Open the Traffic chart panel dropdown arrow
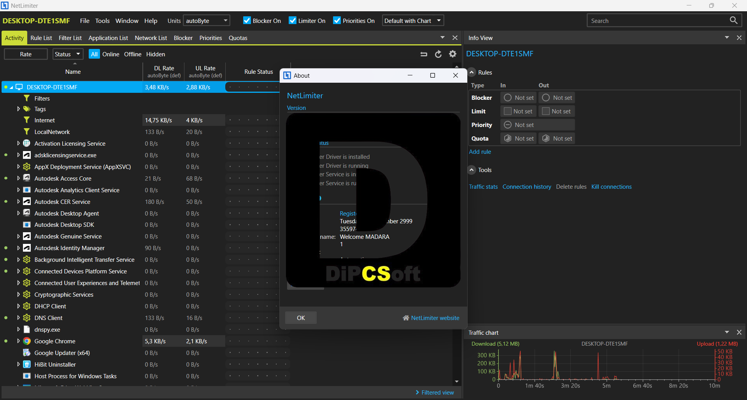This screenshot has width=747, height=400. click(x=727, y=332)
